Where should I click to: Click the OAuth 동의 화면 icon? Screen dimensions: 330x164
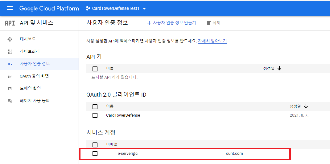(10, 76)
